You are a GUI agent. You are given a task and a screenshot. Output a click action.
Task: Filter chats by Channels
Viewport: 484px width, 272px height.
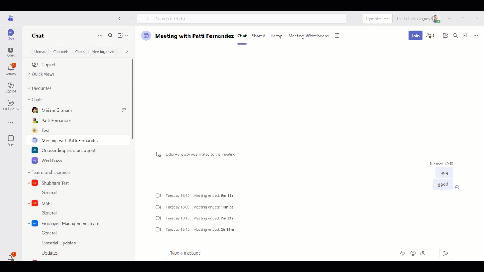(x=60, y=51)
